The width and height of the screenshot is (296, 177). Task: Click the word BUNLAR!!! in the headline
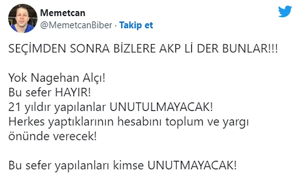[x=250, y=48]
